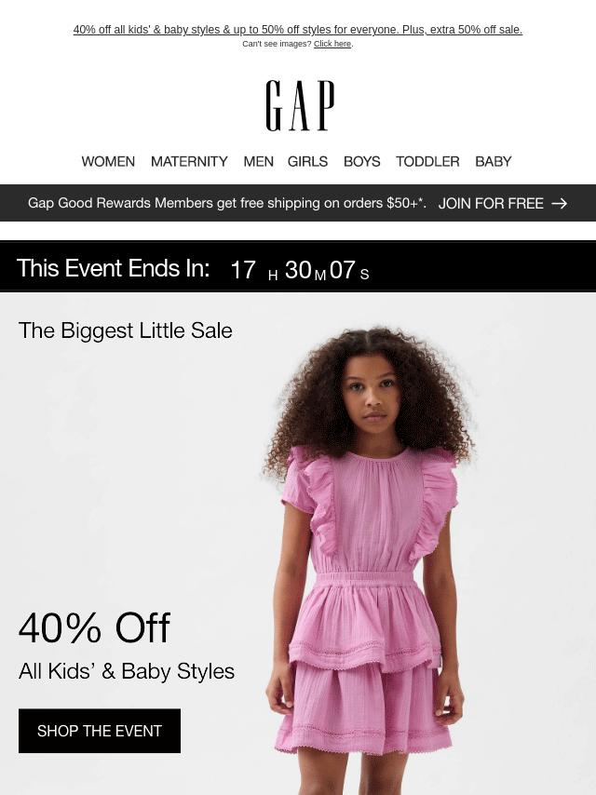Select the MEN navigation item
596x795 pixels.
point(258,161)
